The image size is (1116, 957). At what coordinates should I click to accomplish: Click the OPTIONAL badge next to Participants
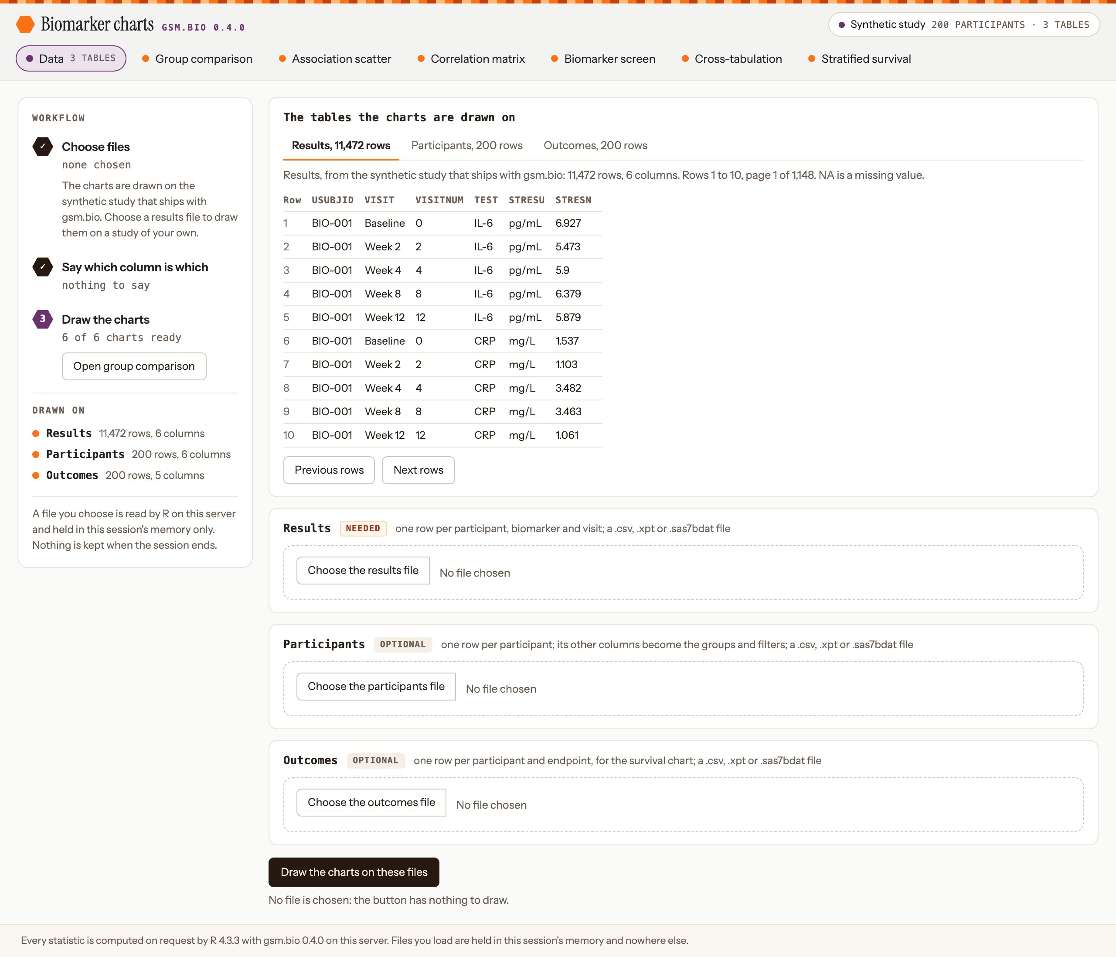(402, 644)
